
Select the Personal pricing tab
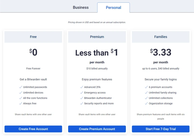click(113, 8)
